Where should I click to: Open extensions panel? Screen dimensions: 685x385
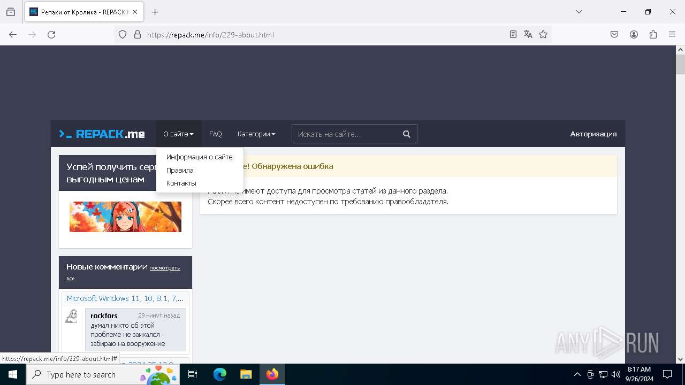pos(653,34)
